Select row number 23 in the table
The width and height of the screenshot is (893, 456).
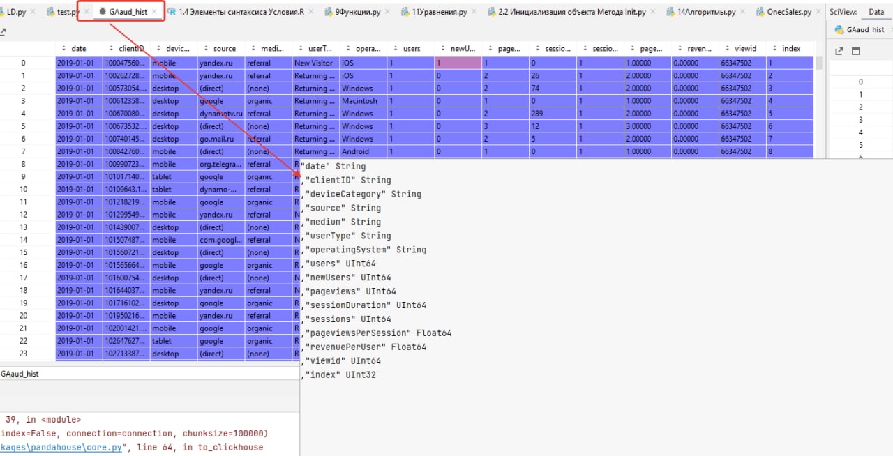click(x=23, y=354)
